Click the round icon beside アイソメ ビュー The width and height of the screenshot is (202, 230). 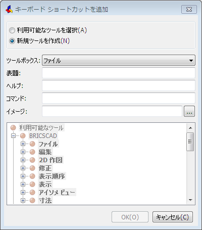32,193
